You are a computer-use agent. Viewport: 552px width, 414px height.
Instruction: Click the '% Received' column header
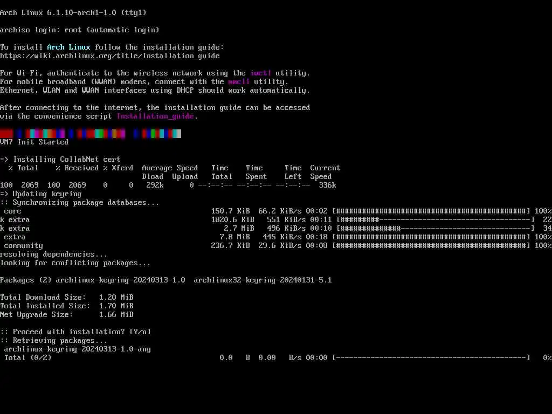point(77,168)
